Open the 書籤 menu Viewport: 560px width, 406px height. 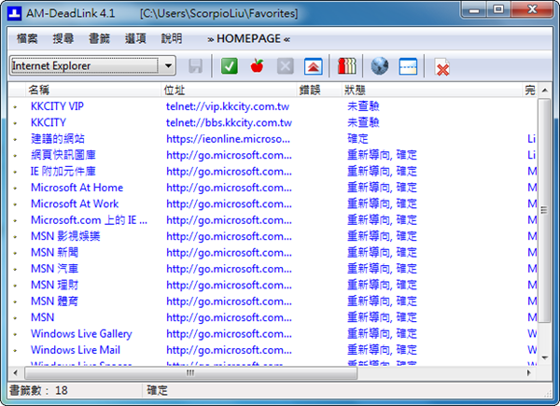pos(99,38)
